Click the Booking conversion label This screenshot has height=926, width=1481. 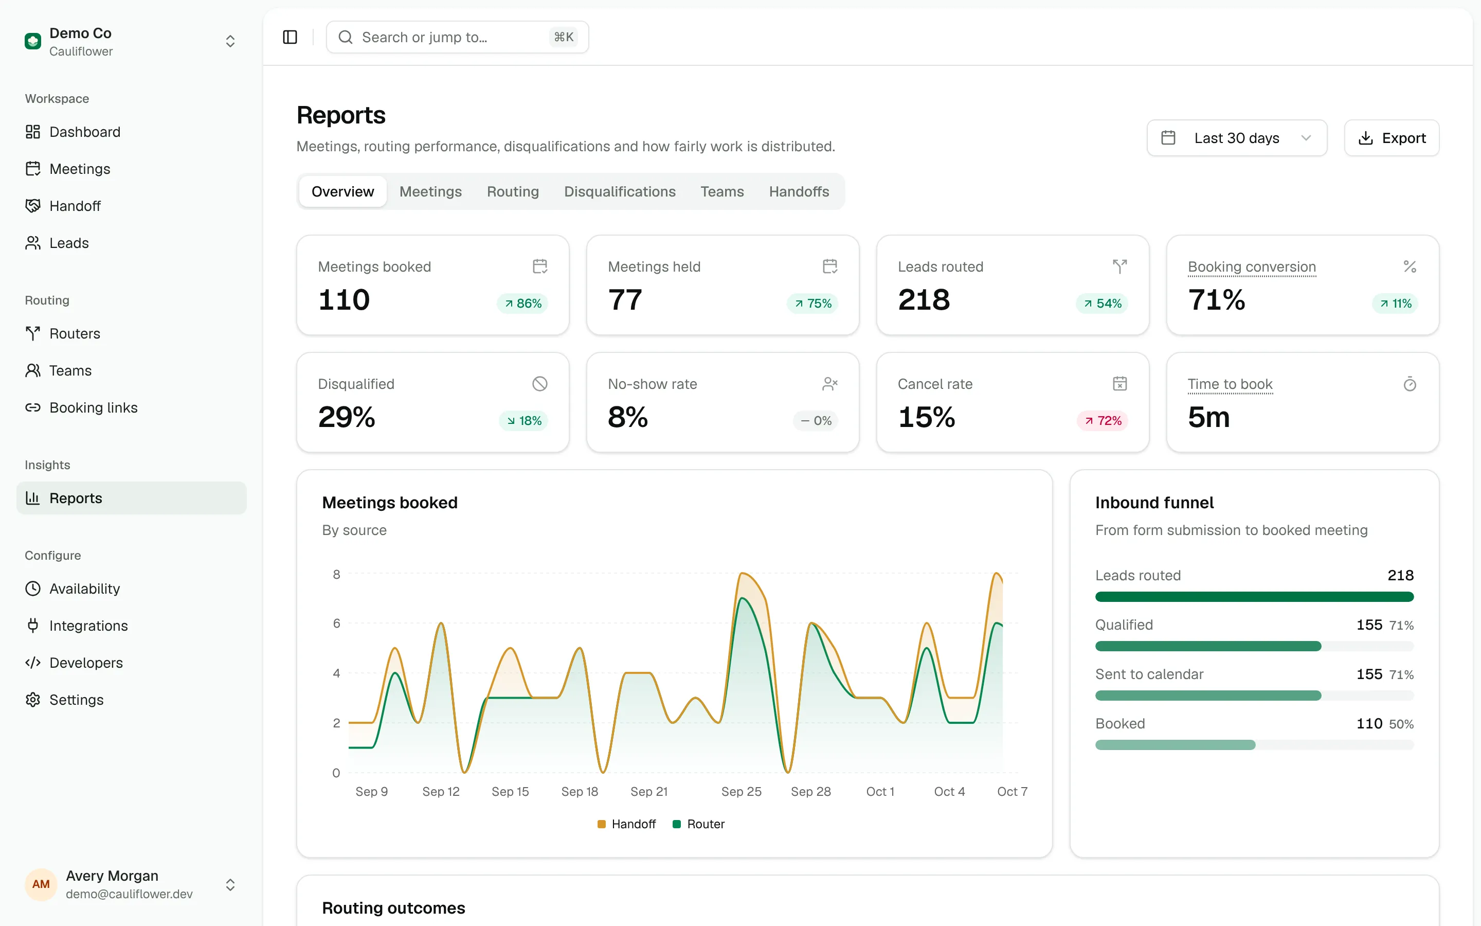tap(1252, 267)
